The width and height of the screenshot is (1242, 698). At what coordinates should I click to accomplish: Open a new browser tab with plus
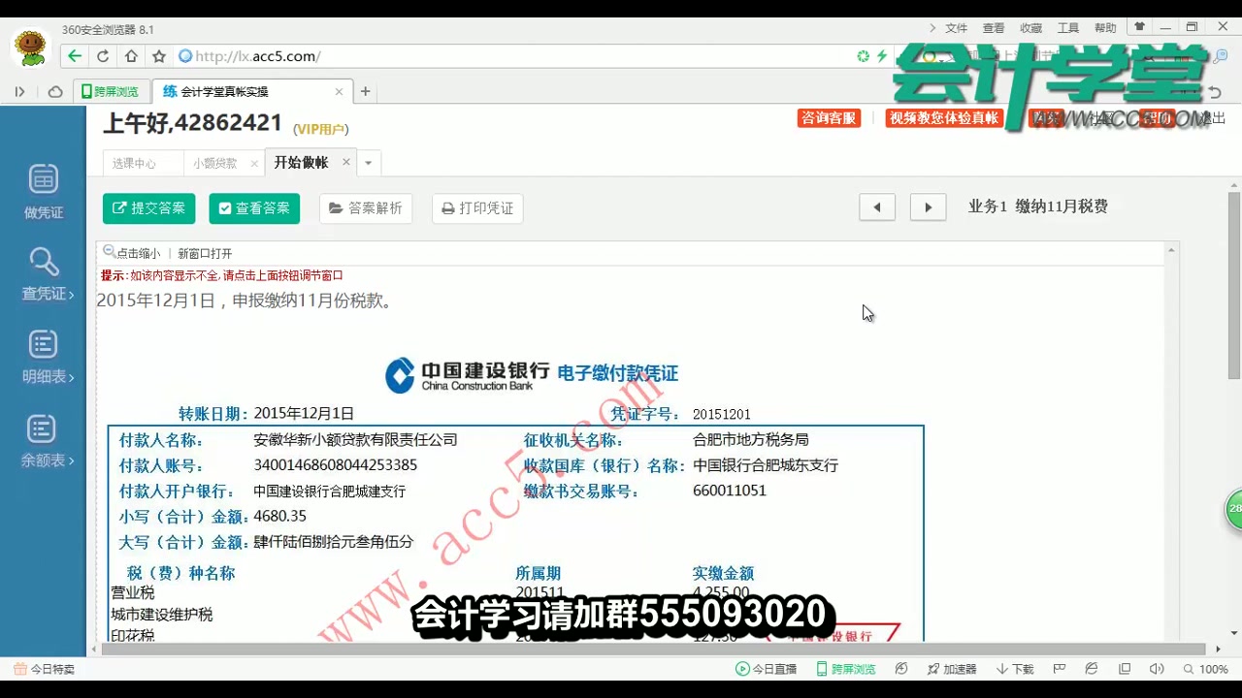click(x=365, y=92)
